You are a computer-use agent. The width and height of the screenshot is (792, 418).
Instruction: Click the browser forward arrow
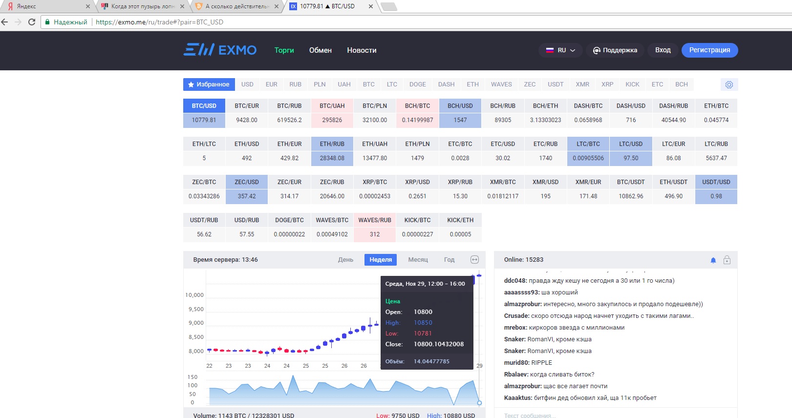coord(18,22)
